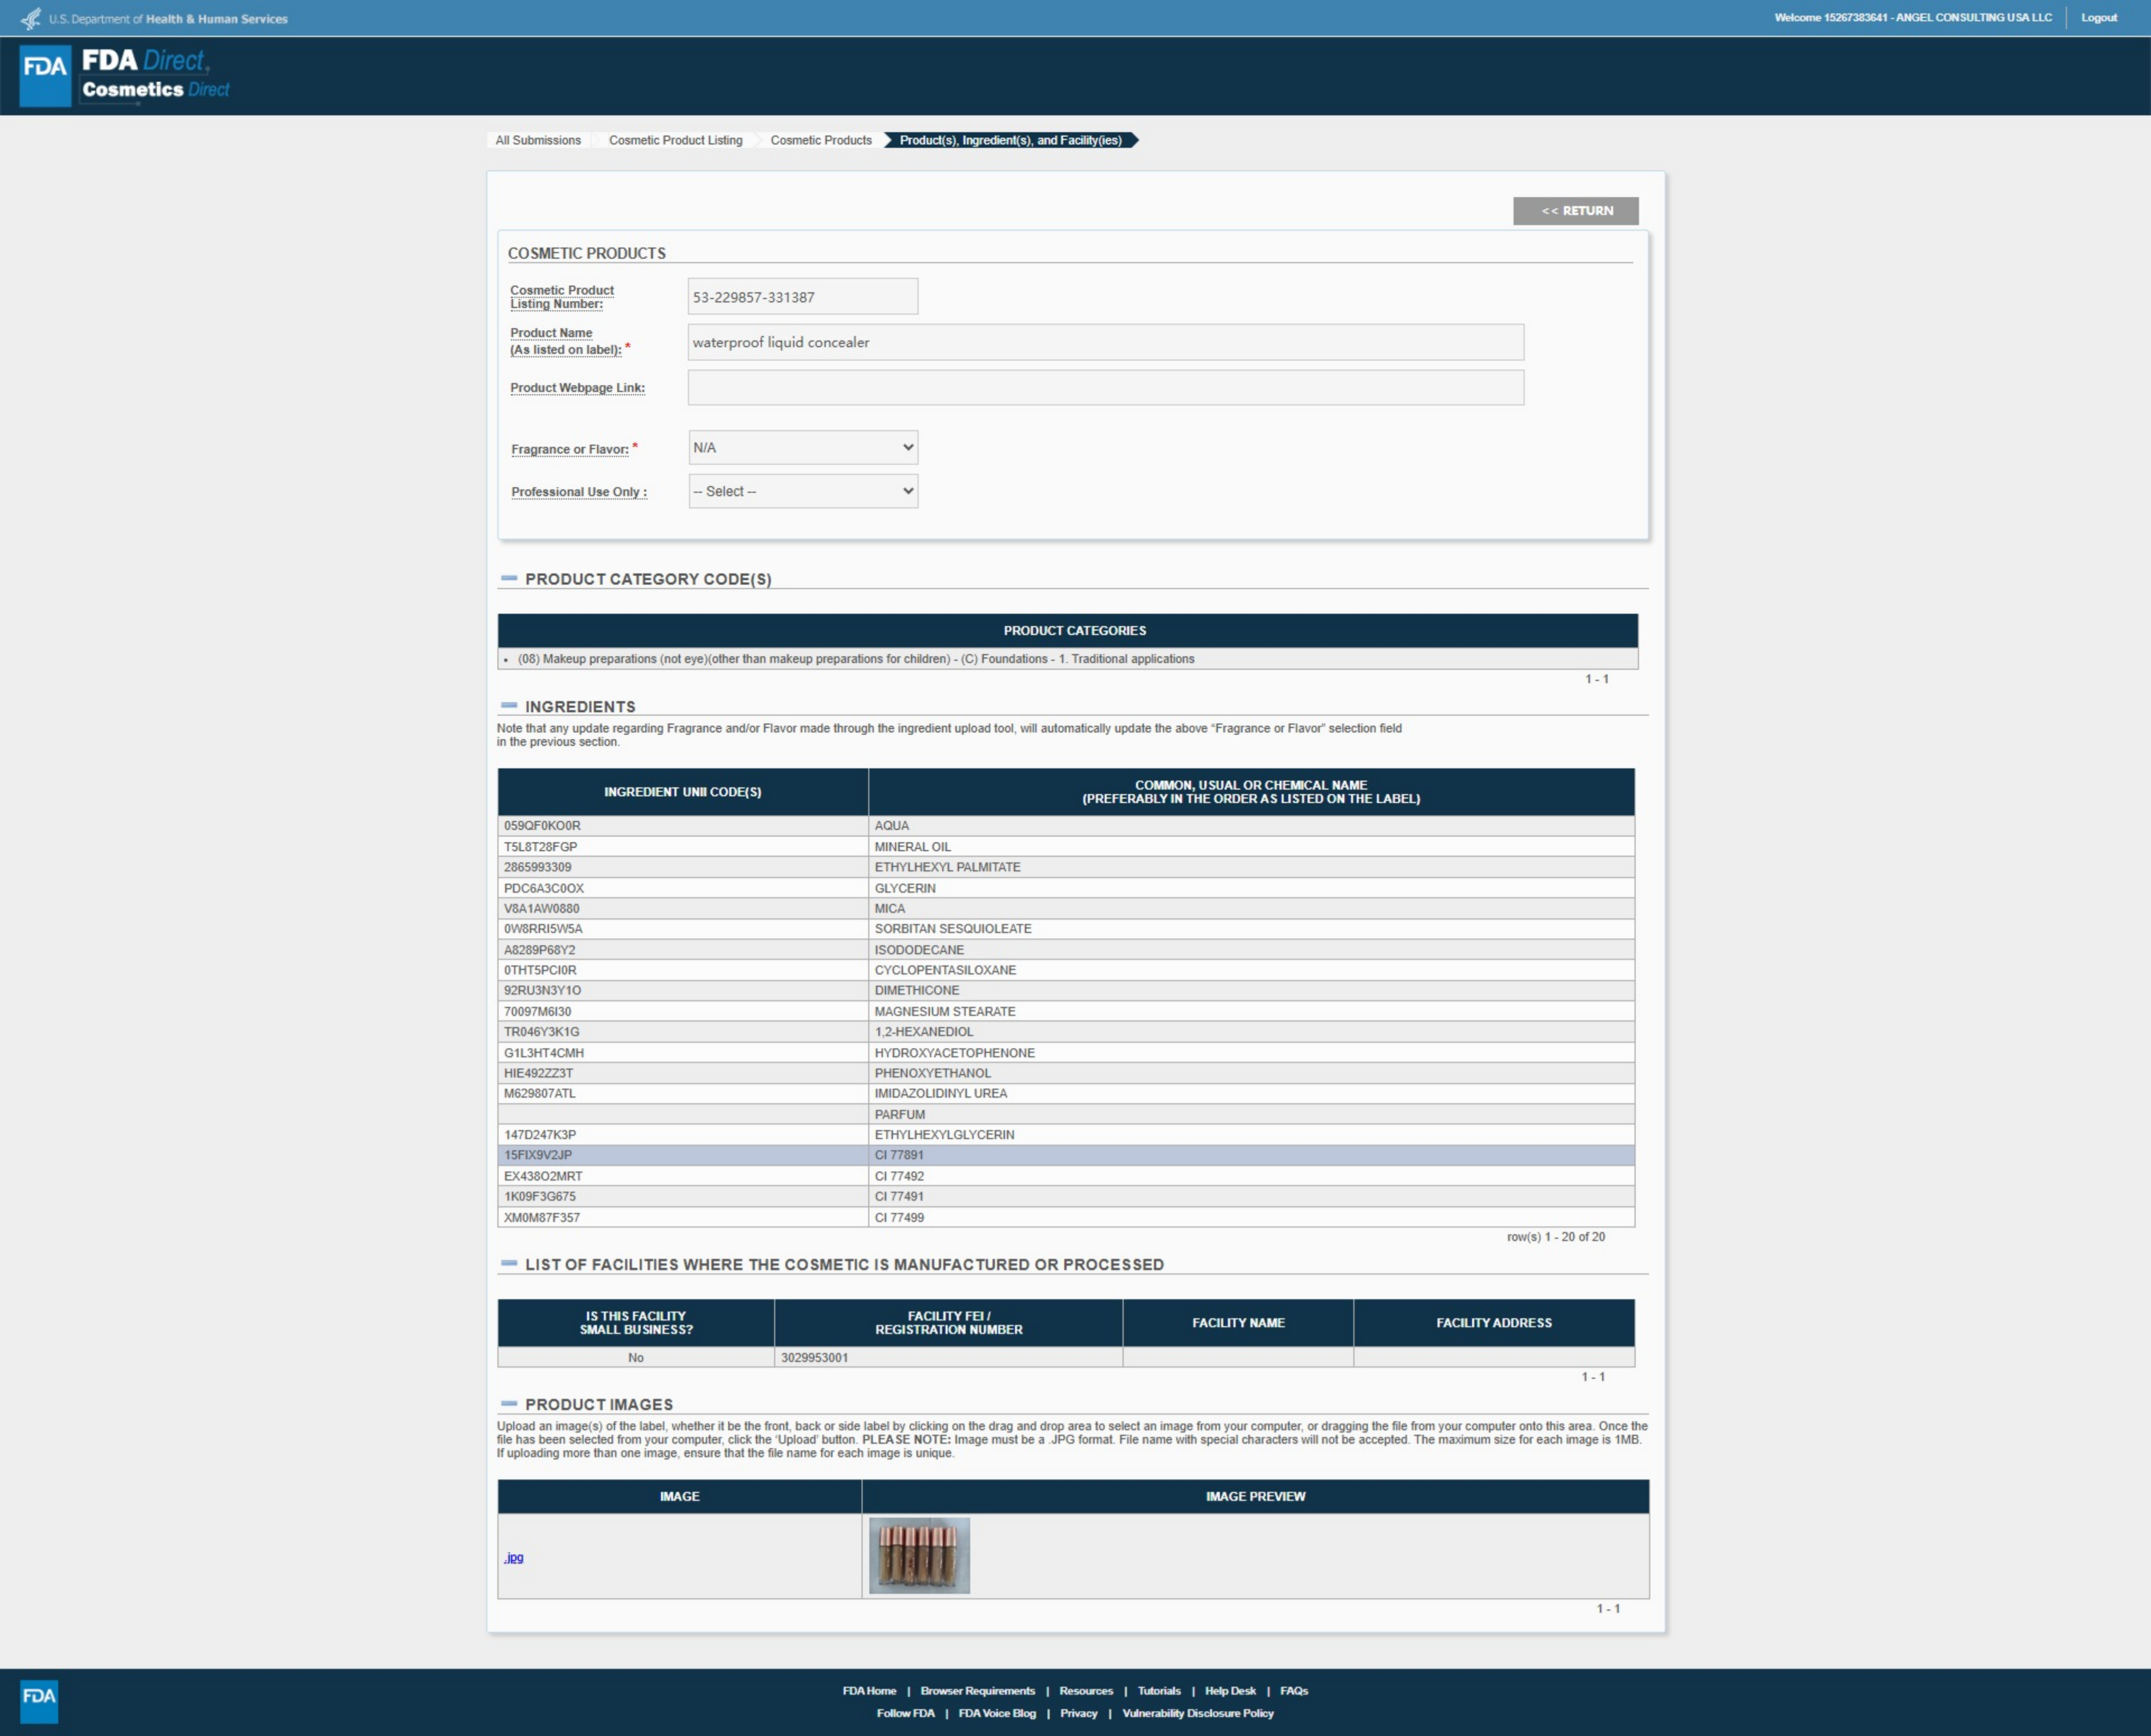Viewport: 2151px width, 1736px height.
Task: Open the Fragrance or Flavor dropdown
Action: pos(803,448)
